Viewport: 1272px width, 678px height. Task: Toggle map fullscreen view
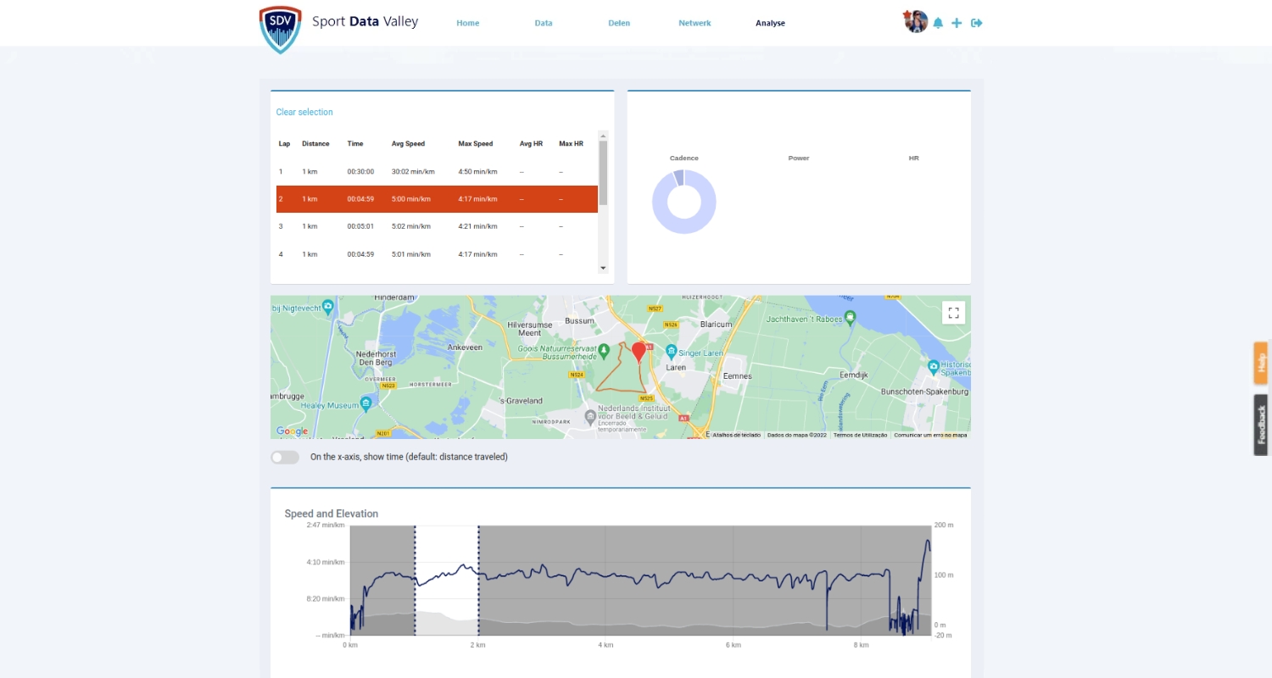click(x=953, y=313)
